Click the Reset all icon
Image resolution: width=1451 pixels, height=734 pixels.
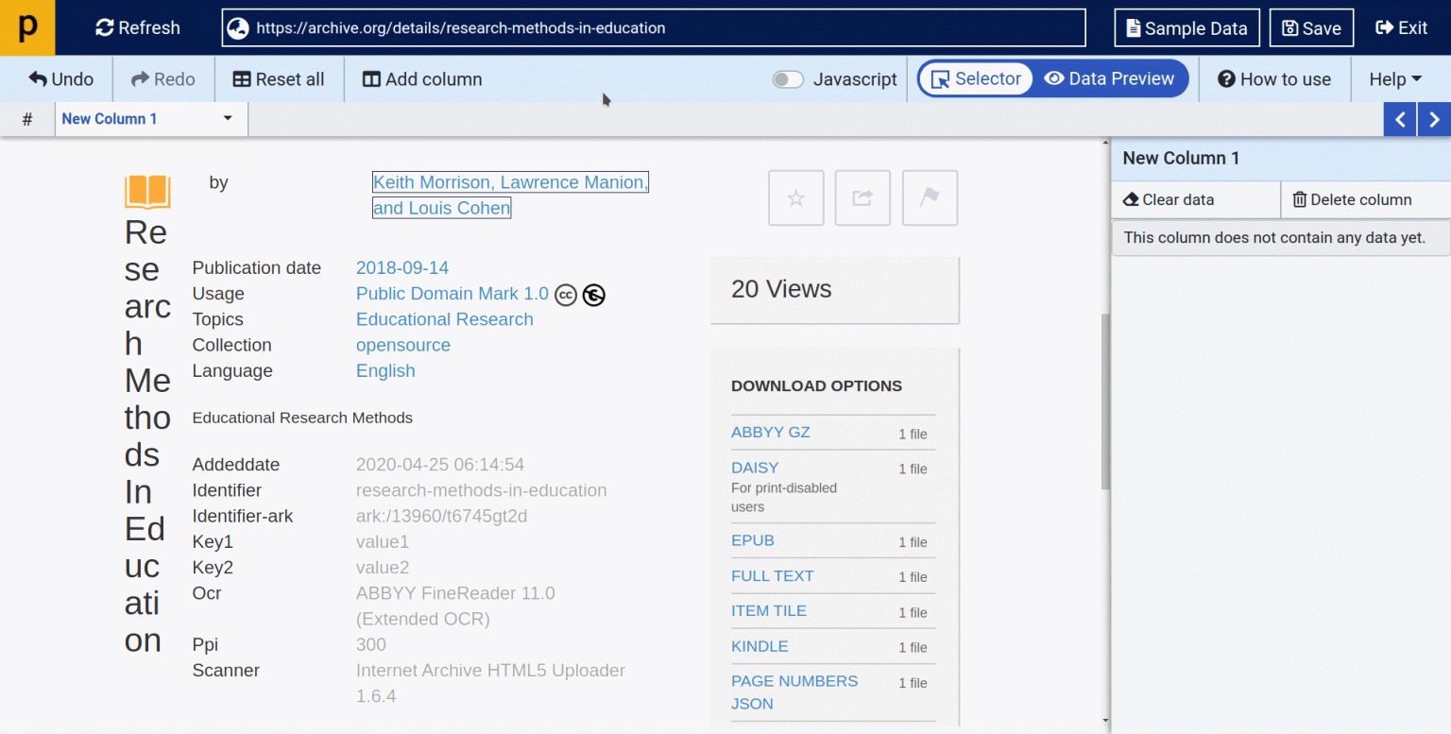[244, 78]
